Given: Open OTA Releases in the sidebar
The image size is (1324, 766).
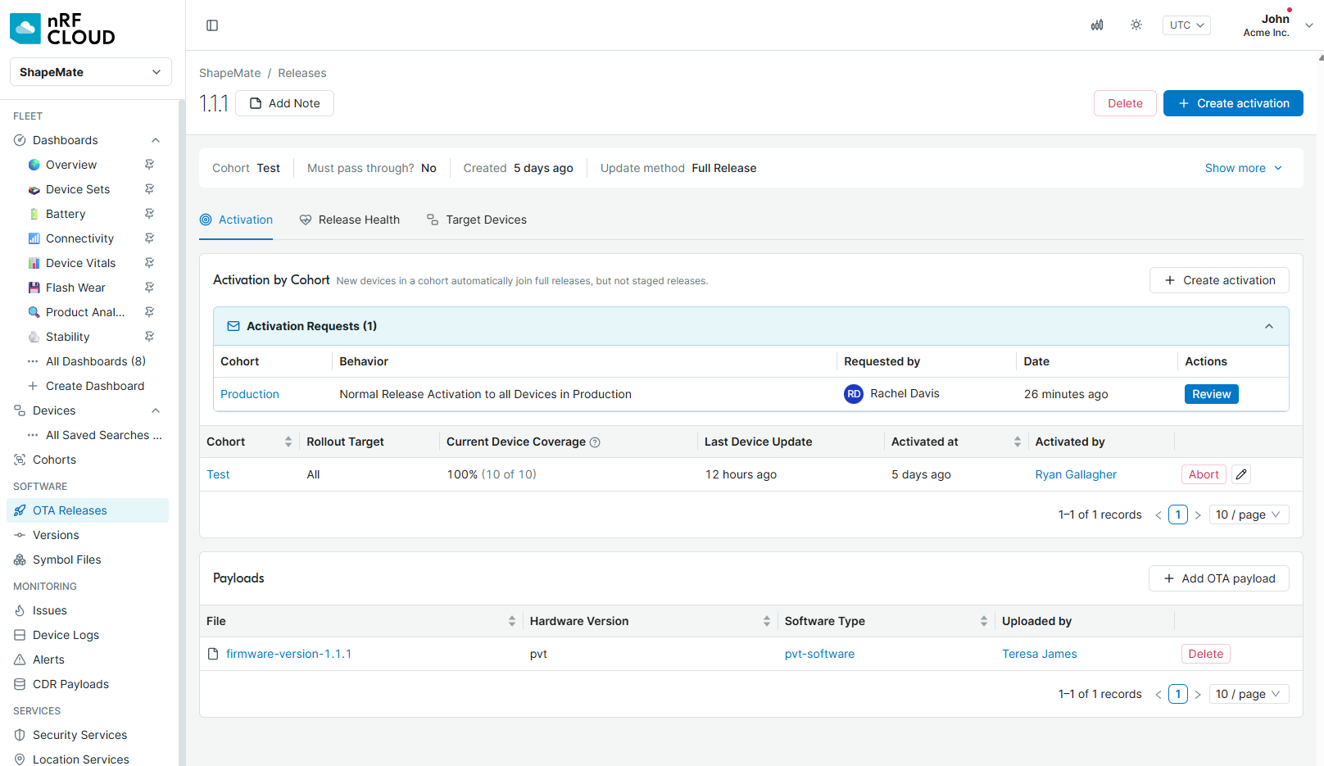Looking at the screenshot, I should point(88,510).
